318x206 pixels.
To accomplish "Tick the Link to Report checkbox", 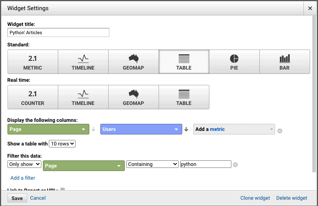I will click(63, 189).
